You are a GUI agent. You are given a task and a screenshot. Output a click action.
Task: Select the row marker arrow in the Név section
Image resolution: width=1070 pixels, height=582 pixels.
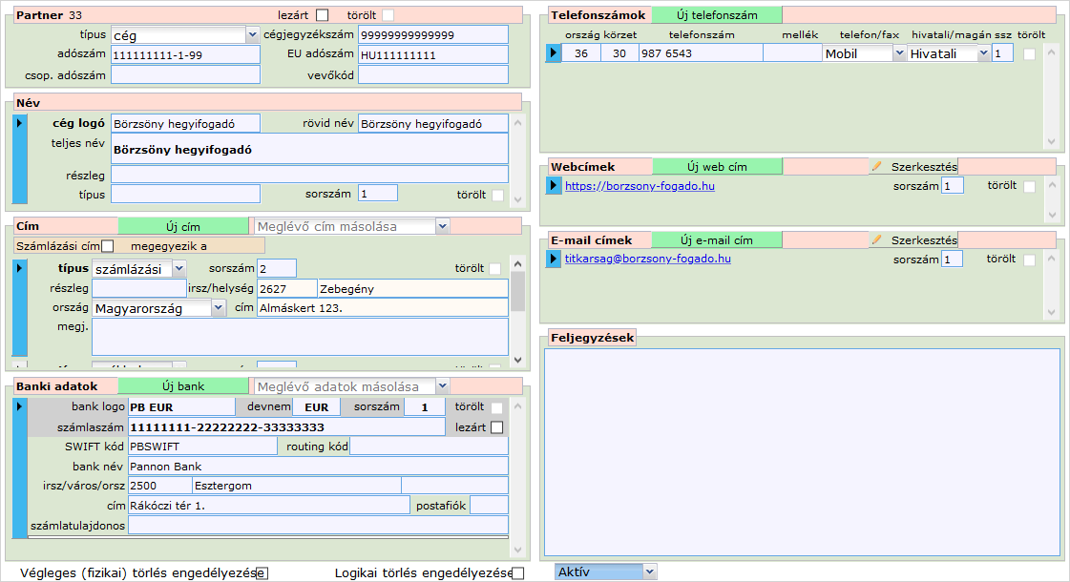[20, 123]
